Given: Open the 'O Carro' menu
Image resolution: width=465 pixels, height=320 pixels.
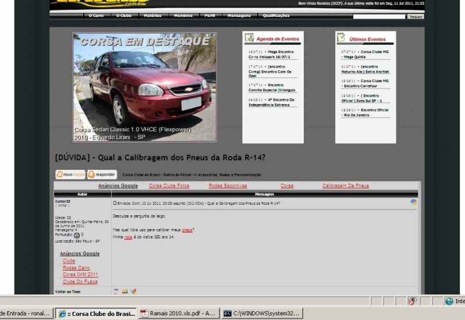Looking at the screenshot, I should 96,16.
